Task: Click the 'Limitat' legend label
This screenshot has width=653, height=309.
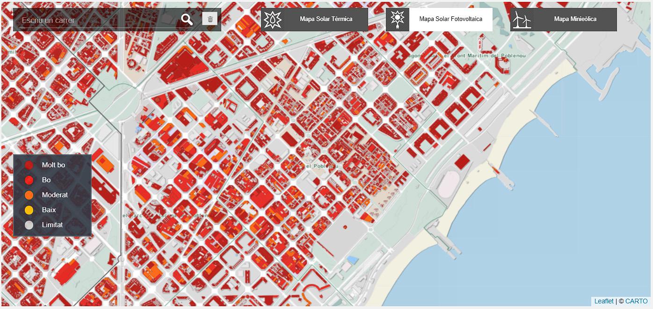Action: click(x=52, y=225)
